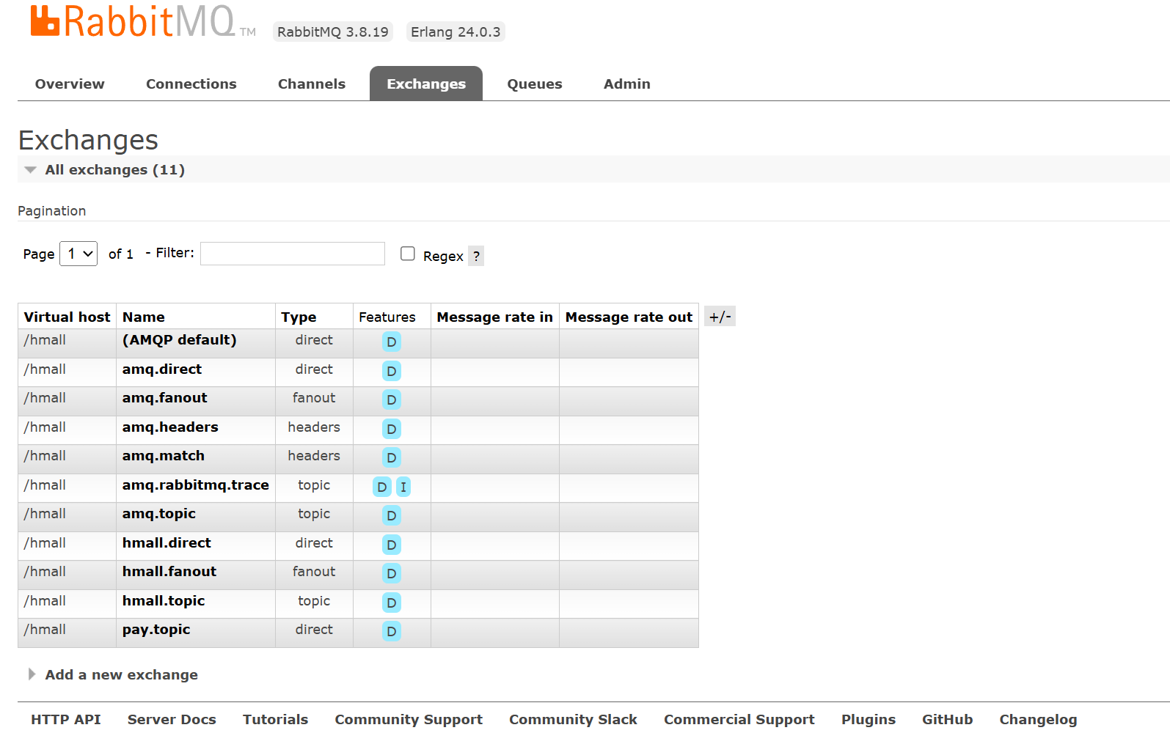1170x744 pixels.
Task: Click the Features column header
Action: click(387, 317)
